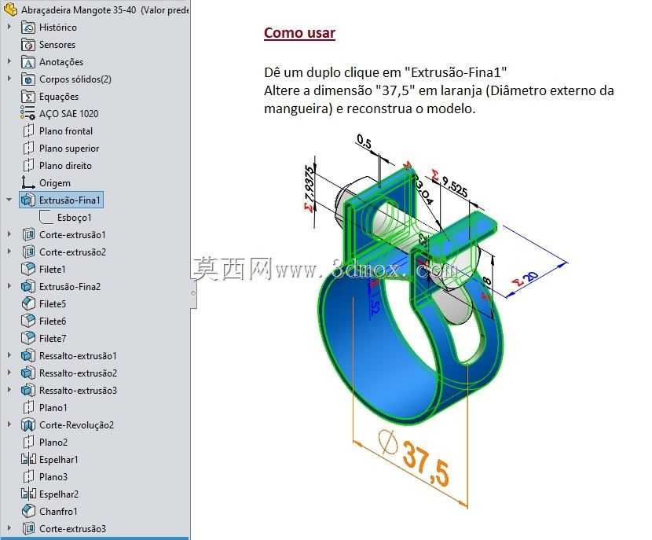Click the Origem origin icon
652x540 pixels.
click(x=27, y=182)
